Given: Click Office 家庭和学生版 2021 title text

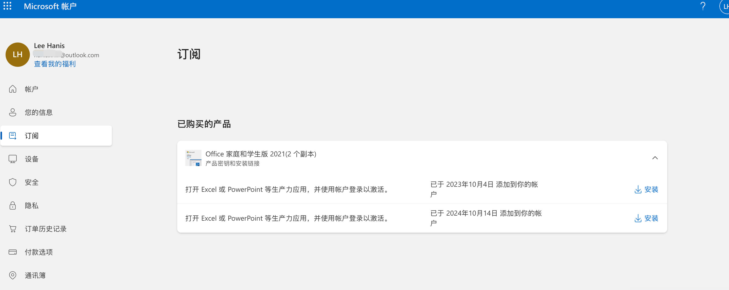Looking at the screenshot, I should (x=261, y=154).
